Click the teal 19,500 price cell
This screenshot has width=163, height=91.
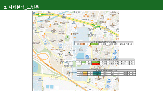click(x=97, y=73)
